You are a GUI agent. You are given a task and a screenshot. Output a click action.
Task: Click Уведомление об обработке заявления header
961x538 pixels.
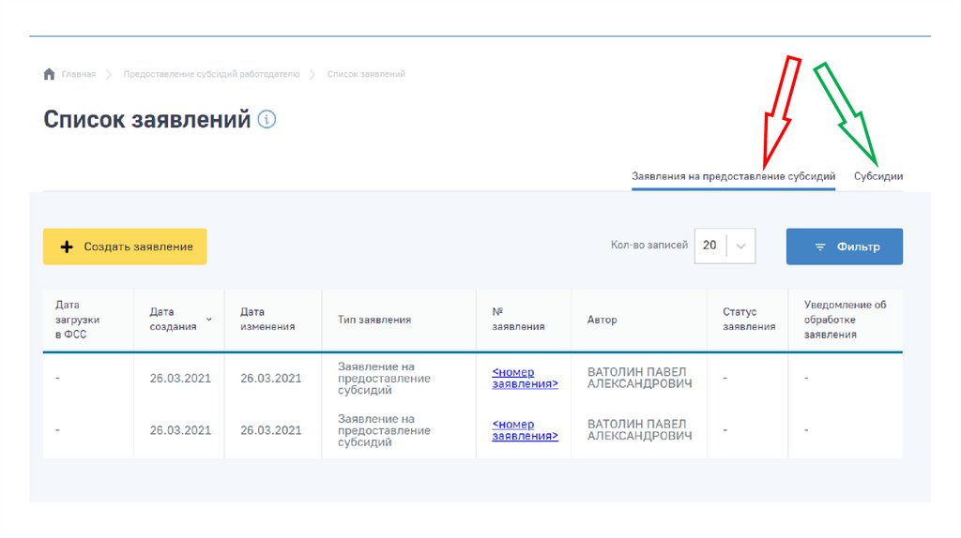pyautogui.click(x=846, y=320)
